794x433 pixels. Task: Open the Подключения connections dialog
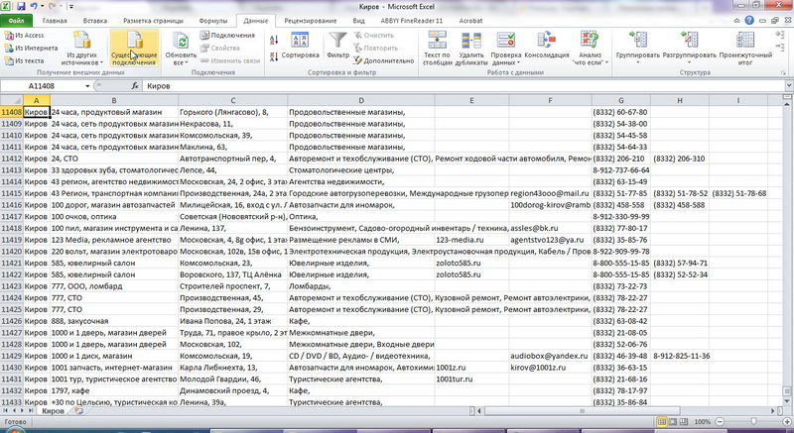[x=227, y=36]
